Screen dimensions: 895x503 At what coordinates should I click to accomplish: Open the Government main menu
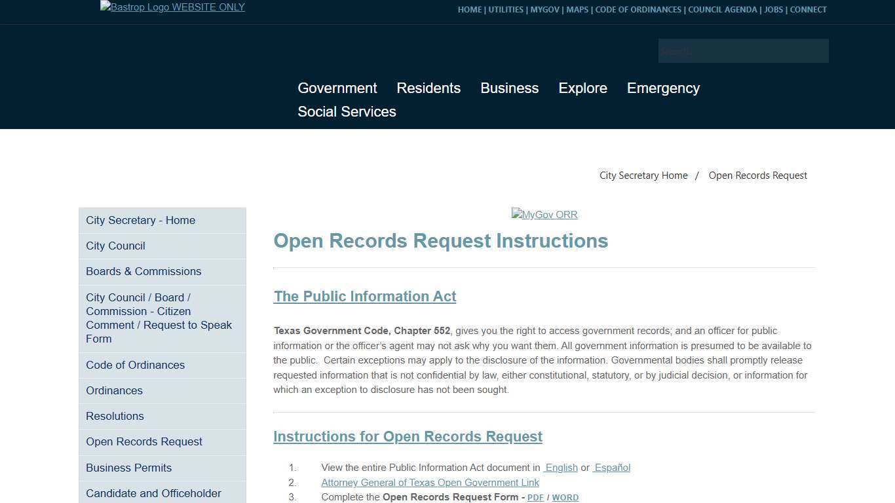(x=337, y=88)
